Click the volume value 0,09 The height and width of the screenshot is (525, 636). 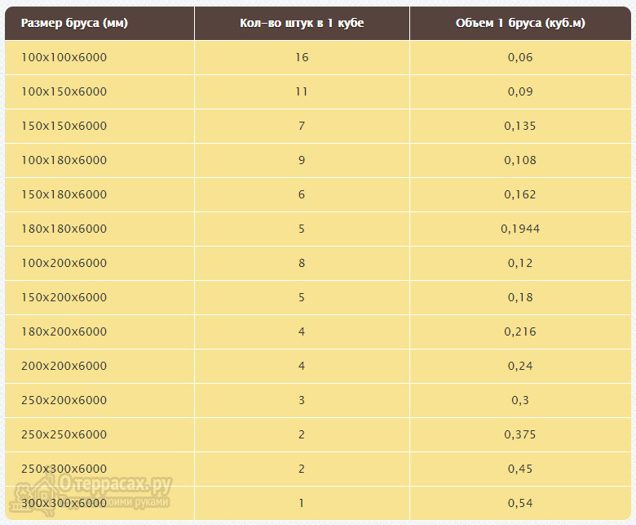point(520,91)
